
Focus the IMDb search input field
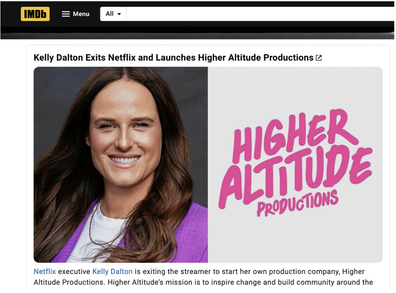coord(260,14)
